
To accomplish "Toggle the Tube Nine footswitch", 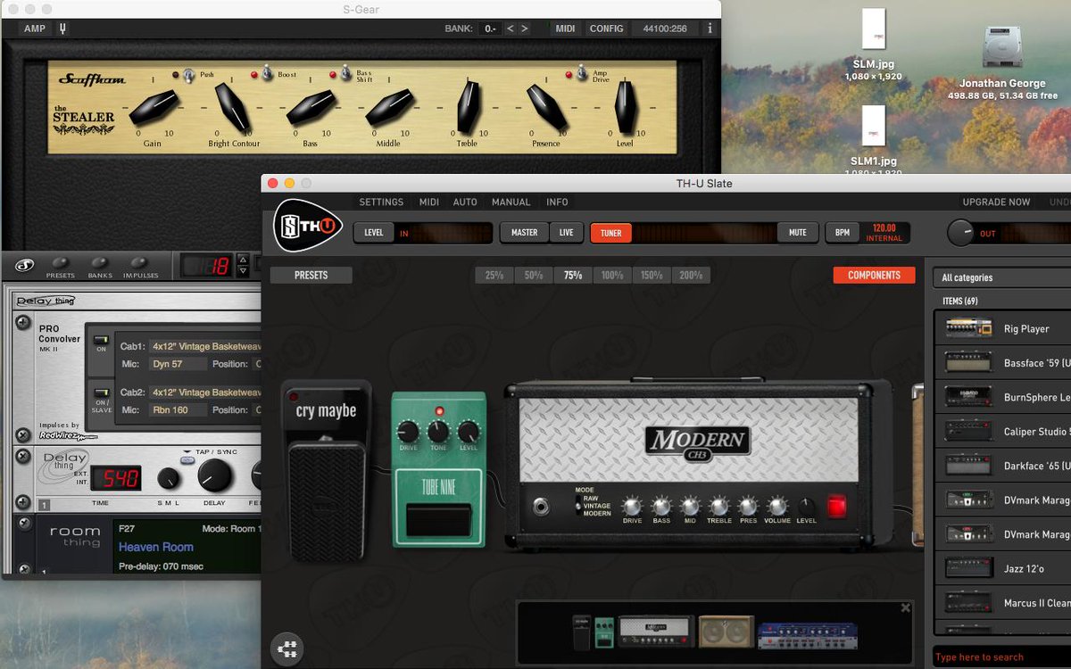I will point(438,519).
